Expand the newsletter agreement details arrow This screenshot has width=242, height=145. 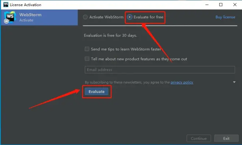pos(234,82)
